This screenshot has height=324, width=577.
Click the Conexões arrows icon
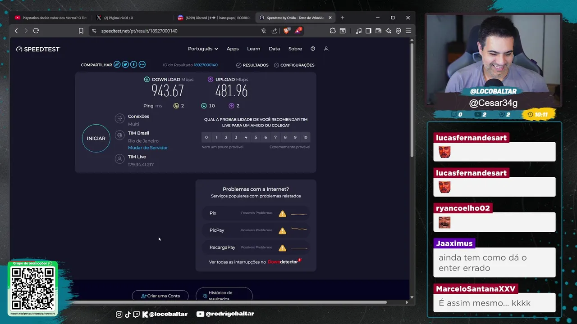pyautogui.click(x=119, y=118)
